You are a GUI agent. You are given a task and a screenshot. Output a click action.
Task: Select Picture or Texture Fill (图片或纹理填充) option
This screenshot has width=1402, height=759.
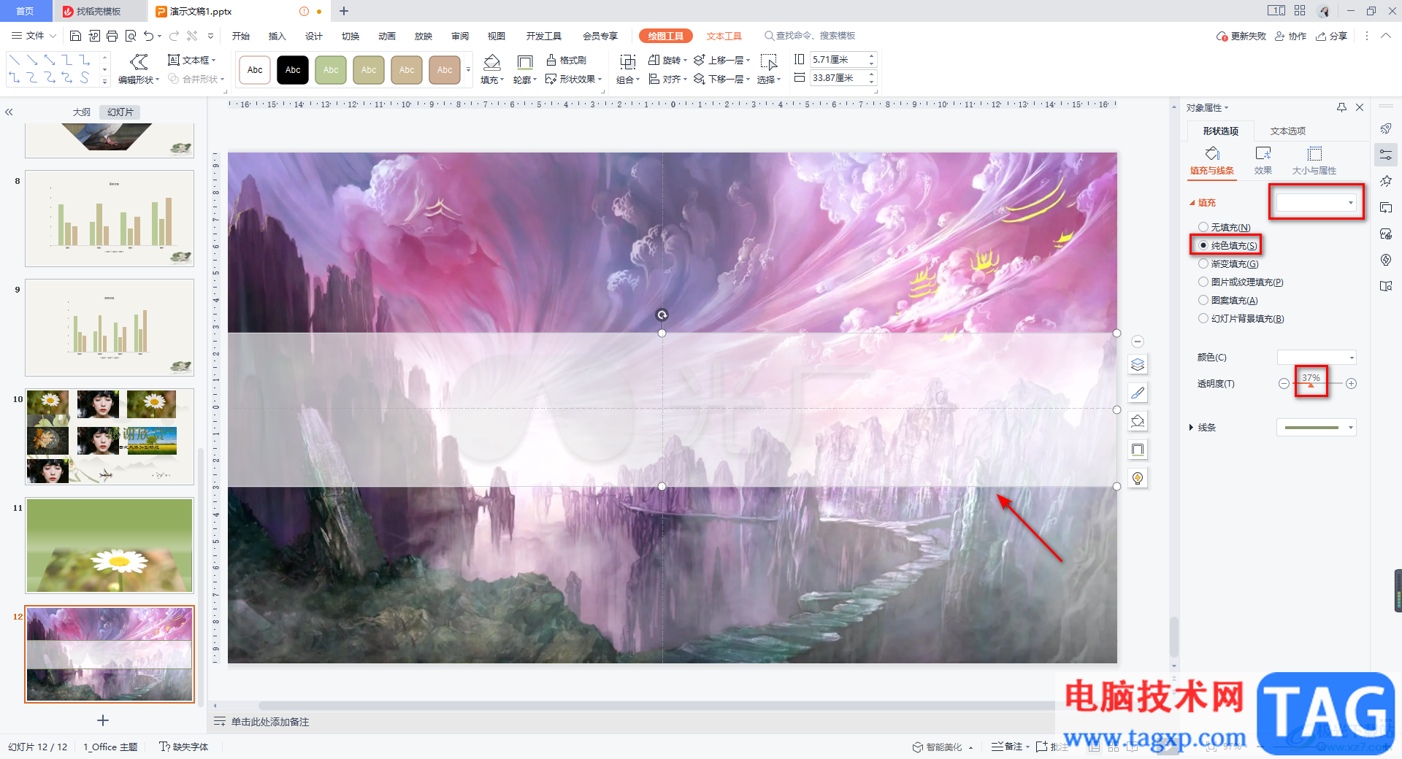pyautogui.click(x=1203, y=282)
